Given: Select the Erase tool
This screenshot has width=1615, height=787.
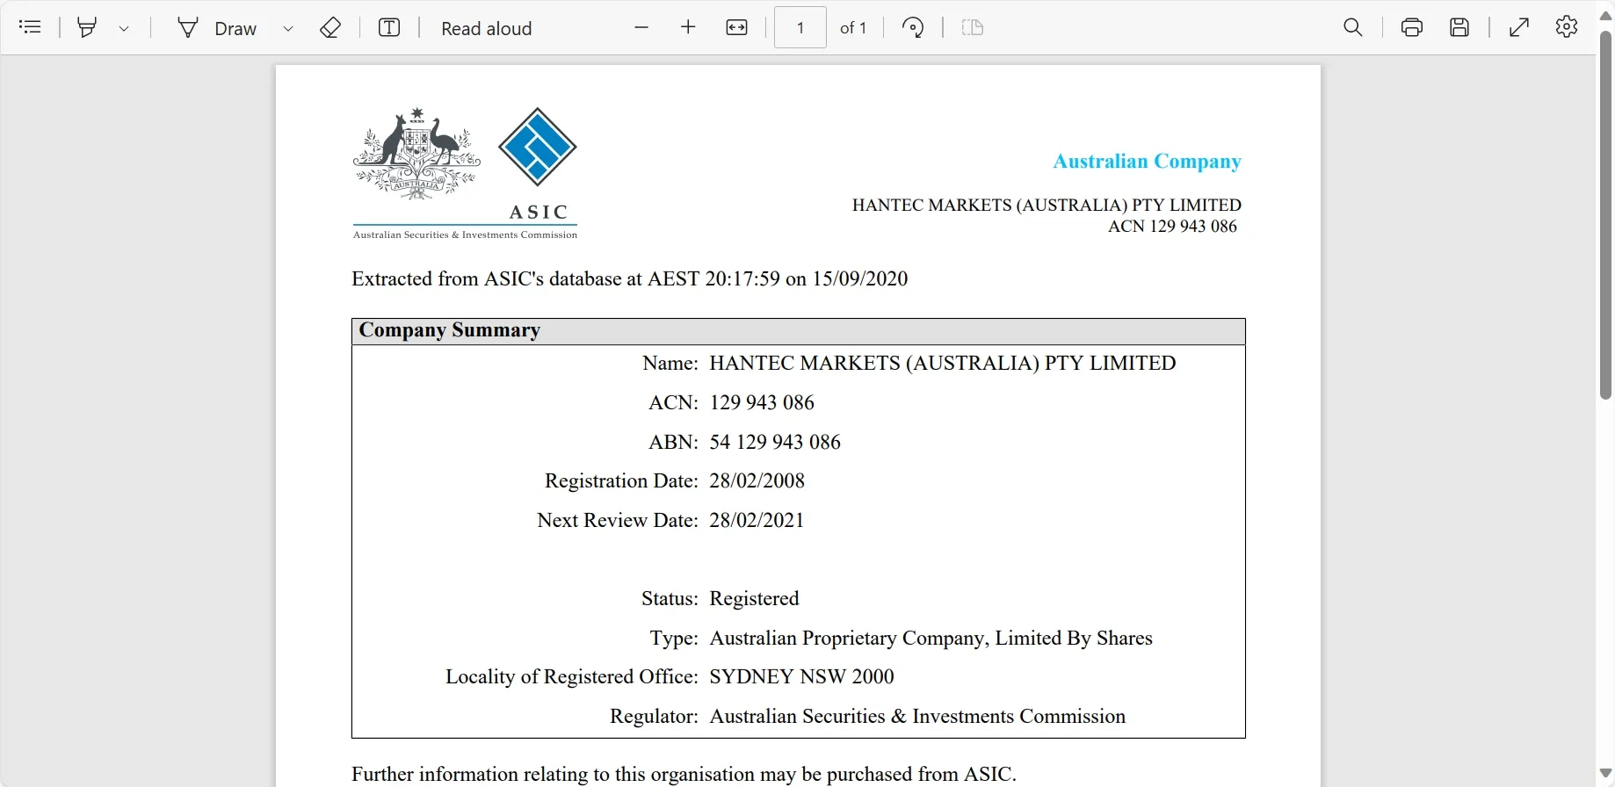Looking at the screenshot, I should 330,28.
